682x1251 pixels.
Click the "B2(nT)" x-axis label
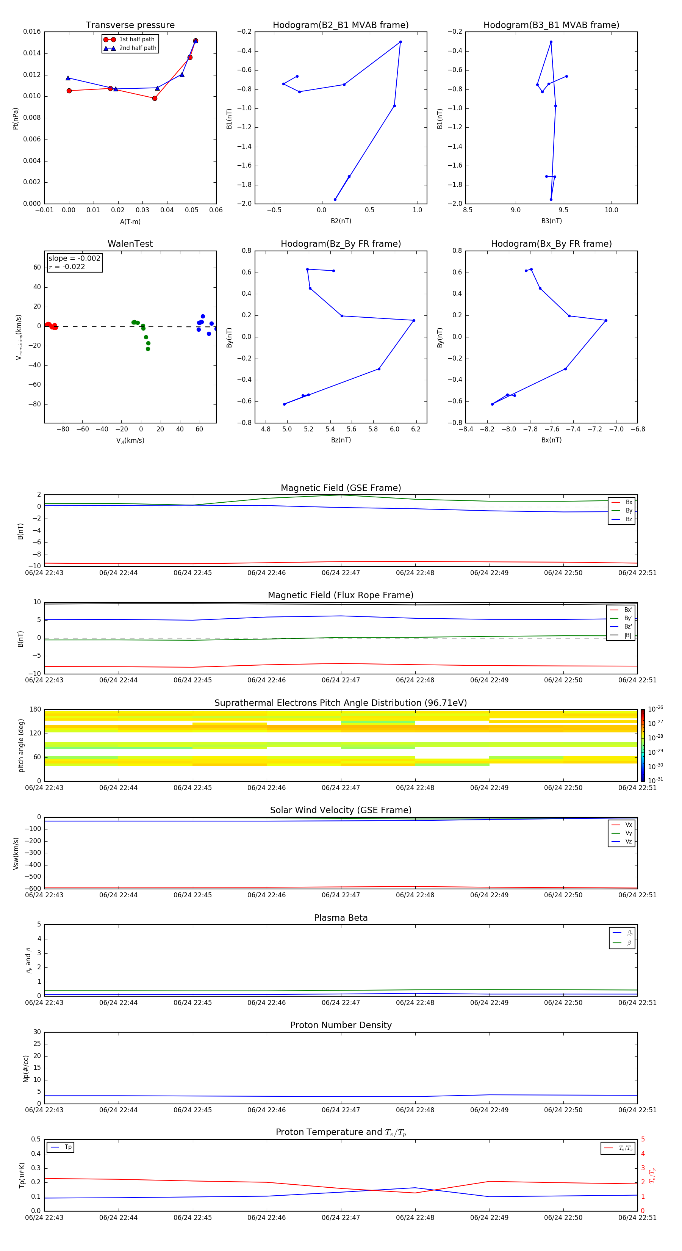click(341, 221)
